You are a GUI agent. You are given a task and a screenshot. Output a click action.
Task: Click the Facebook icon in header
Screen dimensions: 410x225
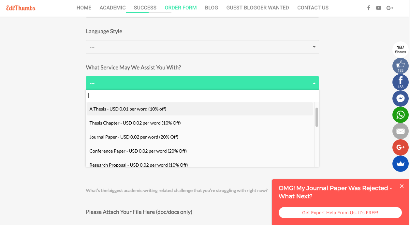369,8
